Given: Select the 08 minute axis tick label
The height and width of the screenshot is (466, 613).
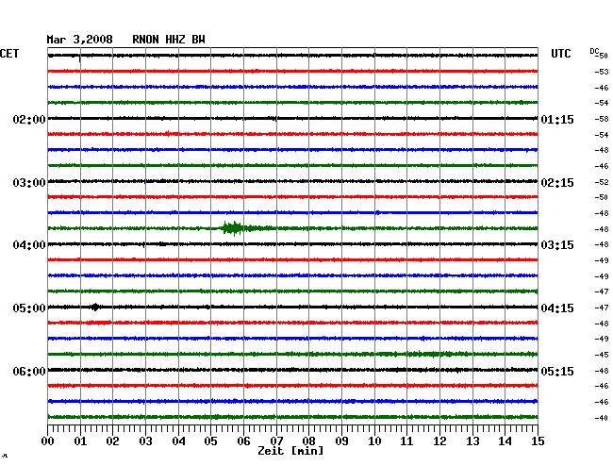Looking at the screenshot, I should [308, 441].
